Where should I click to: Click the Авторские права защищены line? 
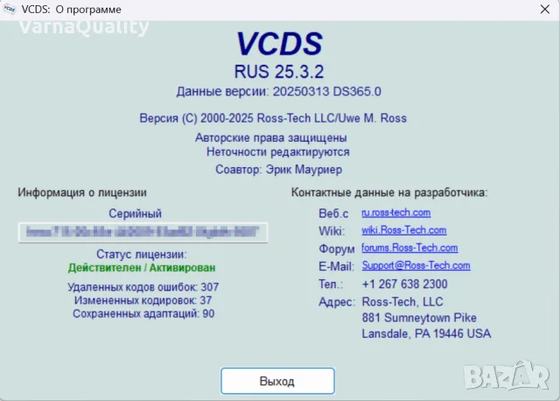(271, 137)
